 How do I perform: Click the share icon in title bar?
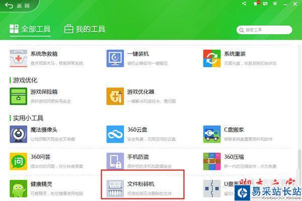point(244,4)
